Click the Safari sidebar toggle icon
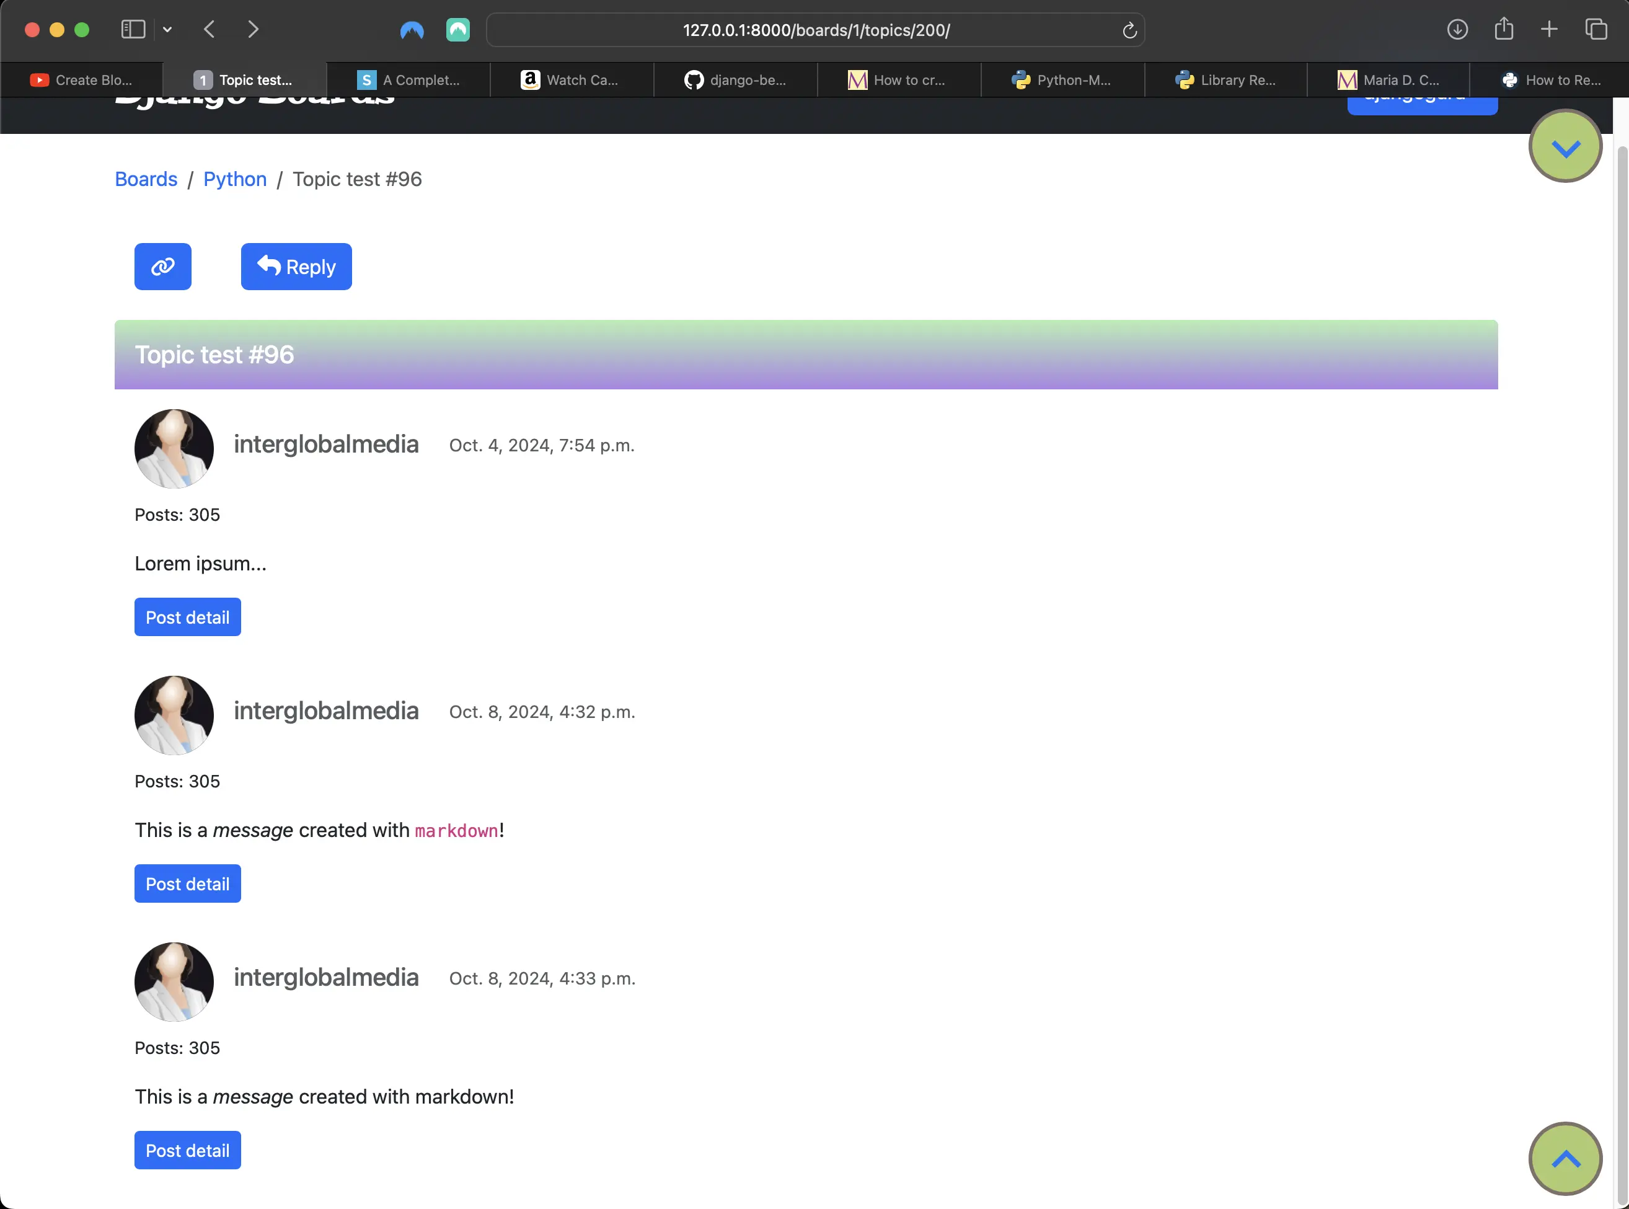The height and width of the screenshot is (1209, 1629). tap(133, 29)
